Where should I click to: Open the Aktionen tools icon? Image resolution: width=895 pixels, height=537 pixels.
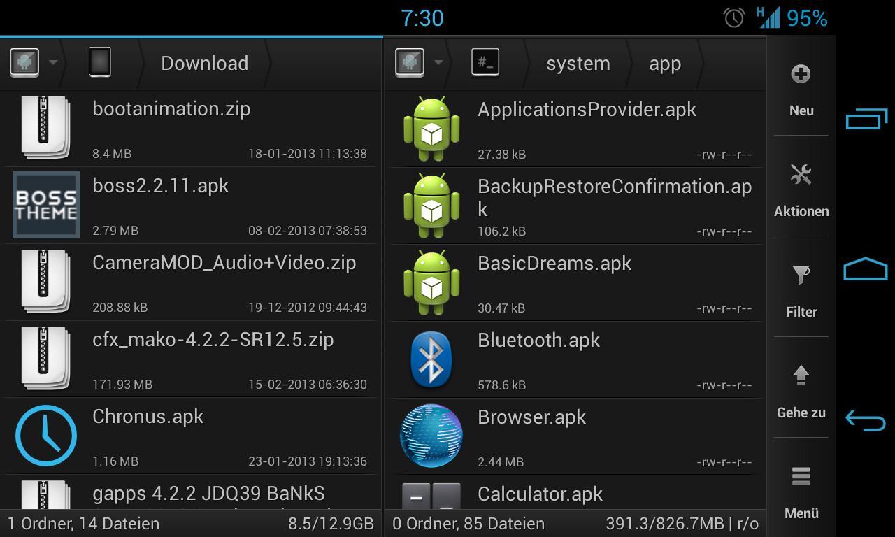801,175
